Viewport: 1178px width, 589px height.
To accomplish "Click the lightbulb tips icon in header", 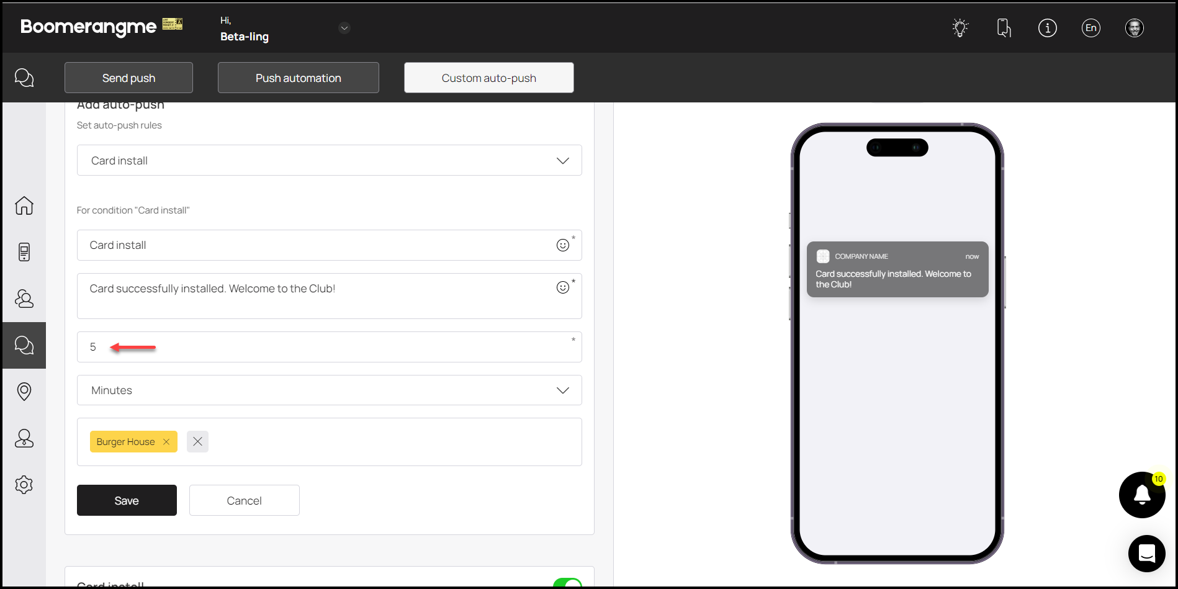I will [x=960, y=28].
